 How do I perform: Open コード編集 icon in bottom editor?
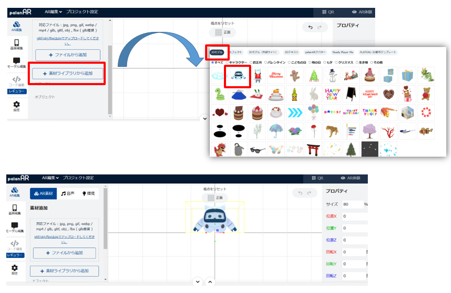point(15,245)
